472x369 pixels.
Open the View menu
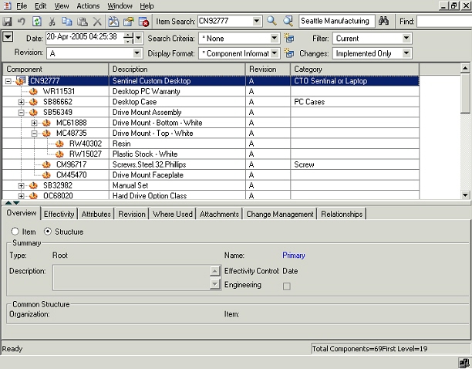coord(62,5)
